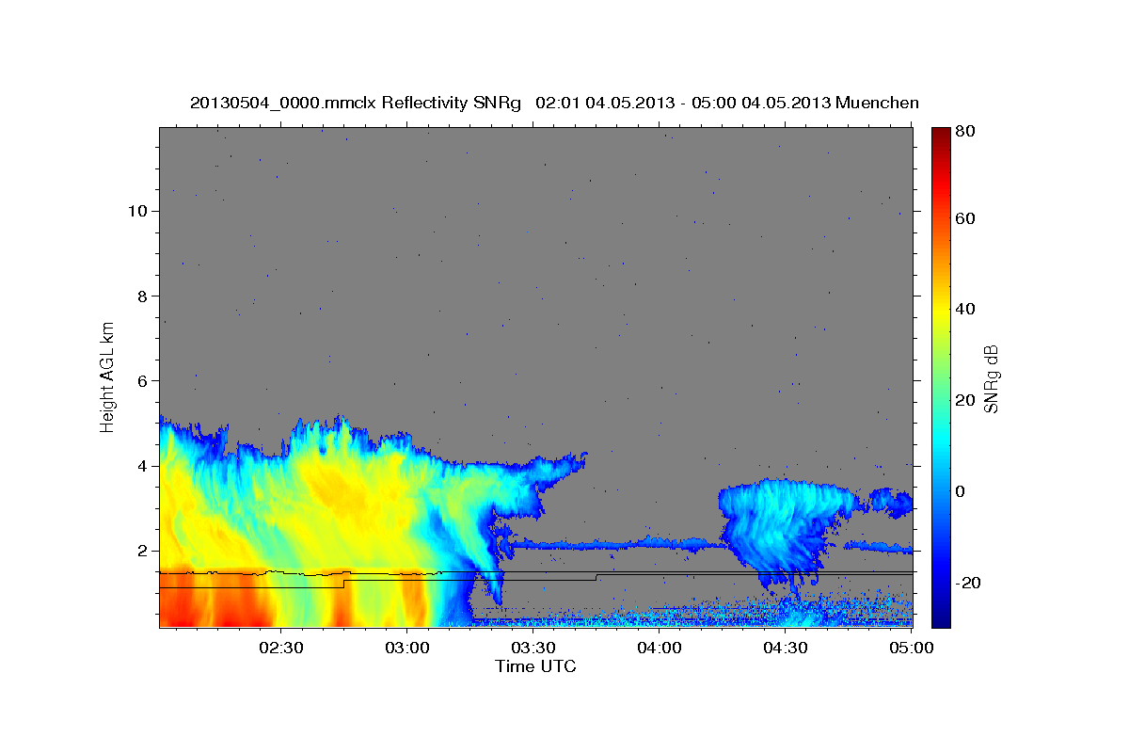Click the colorbar value label 60
This screenshot has width=1129, height=753.
(x=963, y=218)
